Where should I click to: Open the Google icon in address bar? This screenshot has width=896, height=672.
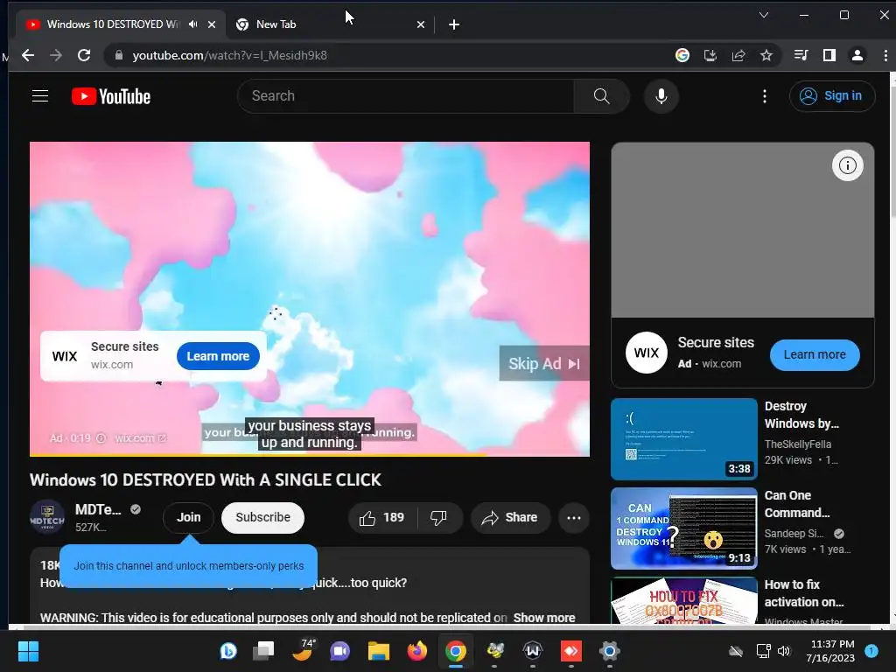pyautogui.click(x=682, y=55)
